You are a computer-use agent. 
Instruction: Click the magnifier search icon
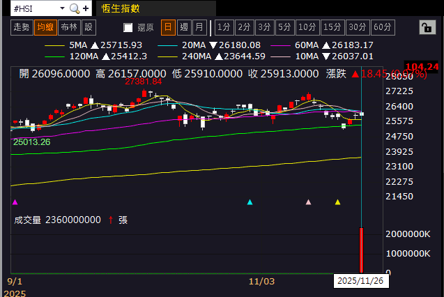click(x=75, y=9)
